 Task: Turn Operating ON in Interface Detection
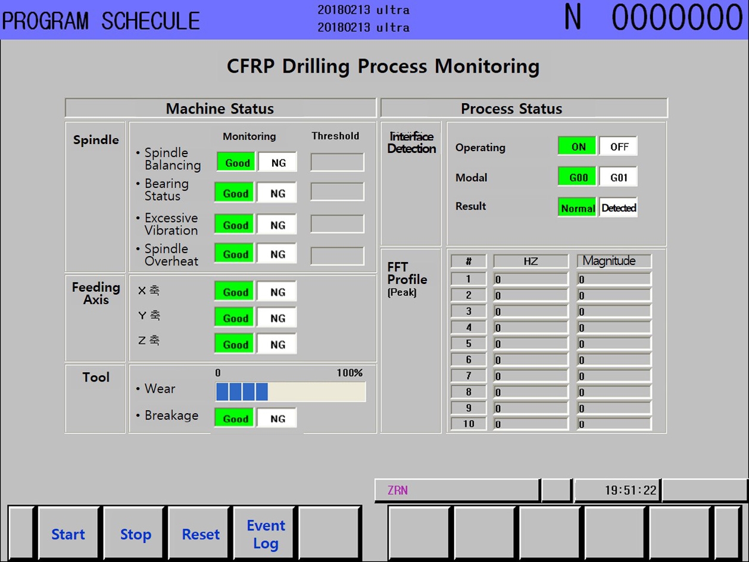[x=578, y=147]
